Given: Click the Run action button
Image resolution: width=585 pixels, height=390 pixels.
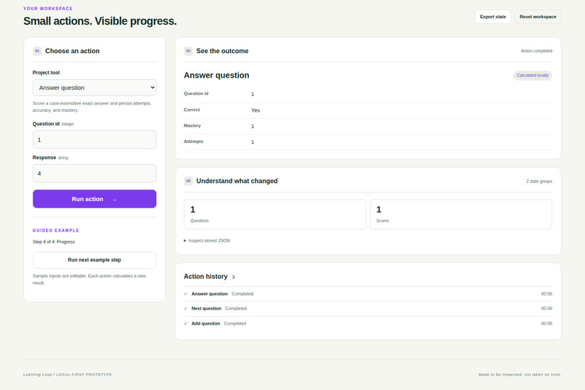Looking at the screenshot, I should (94, 199).
